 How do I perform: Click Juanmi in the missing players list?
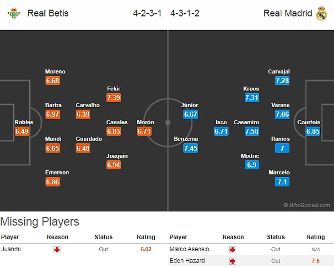(x=11, y=249)
